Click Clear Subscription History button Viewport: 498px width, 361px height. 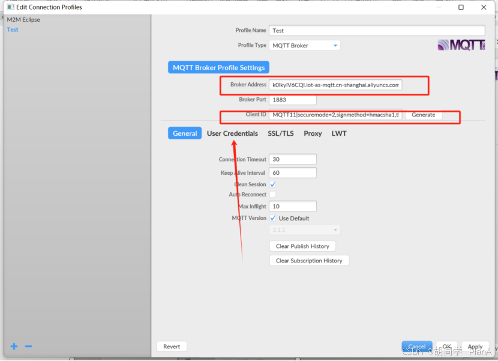point(309,261)
